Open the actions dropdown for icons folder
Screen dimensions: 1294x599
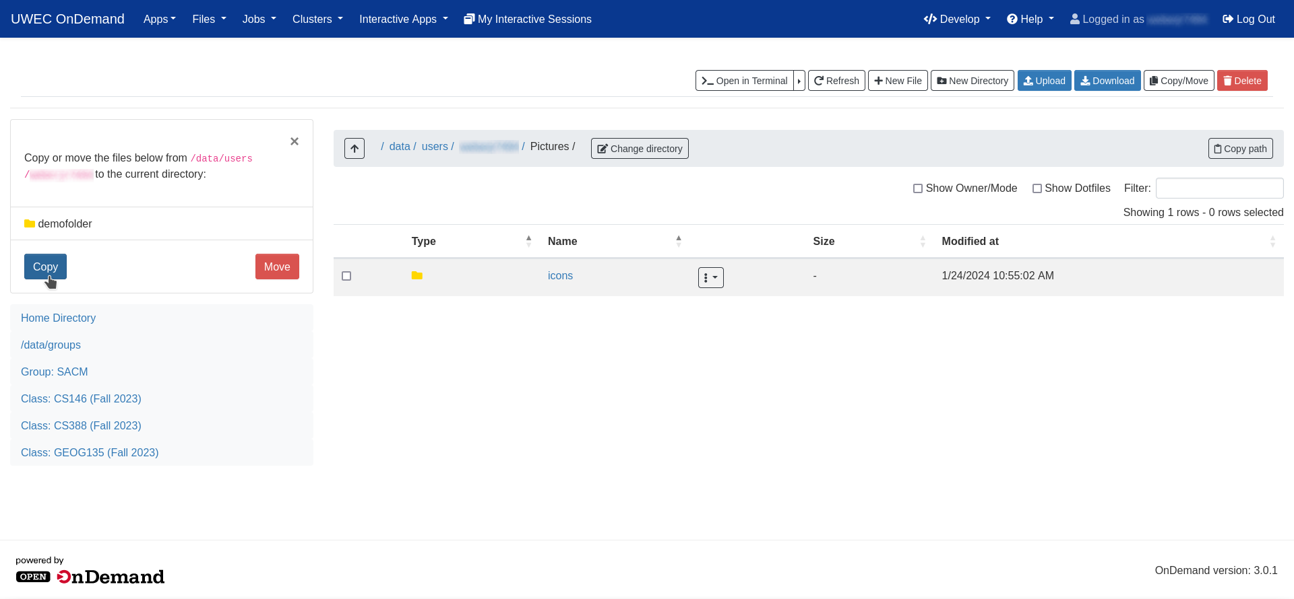[710, 277]
